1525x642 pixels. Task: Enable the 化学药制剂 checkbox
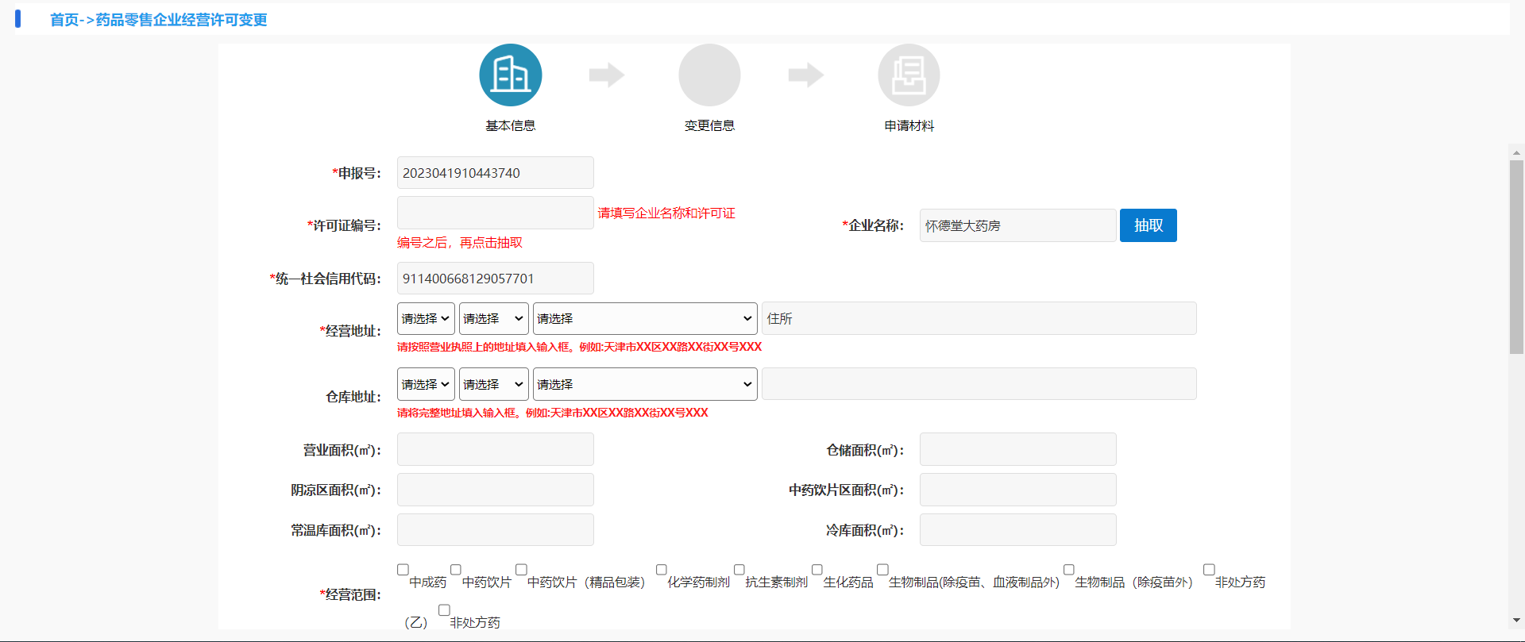661,570
